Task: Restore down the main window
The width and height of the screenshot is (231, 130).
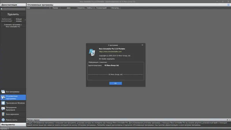Action: (x=223, y=1)
